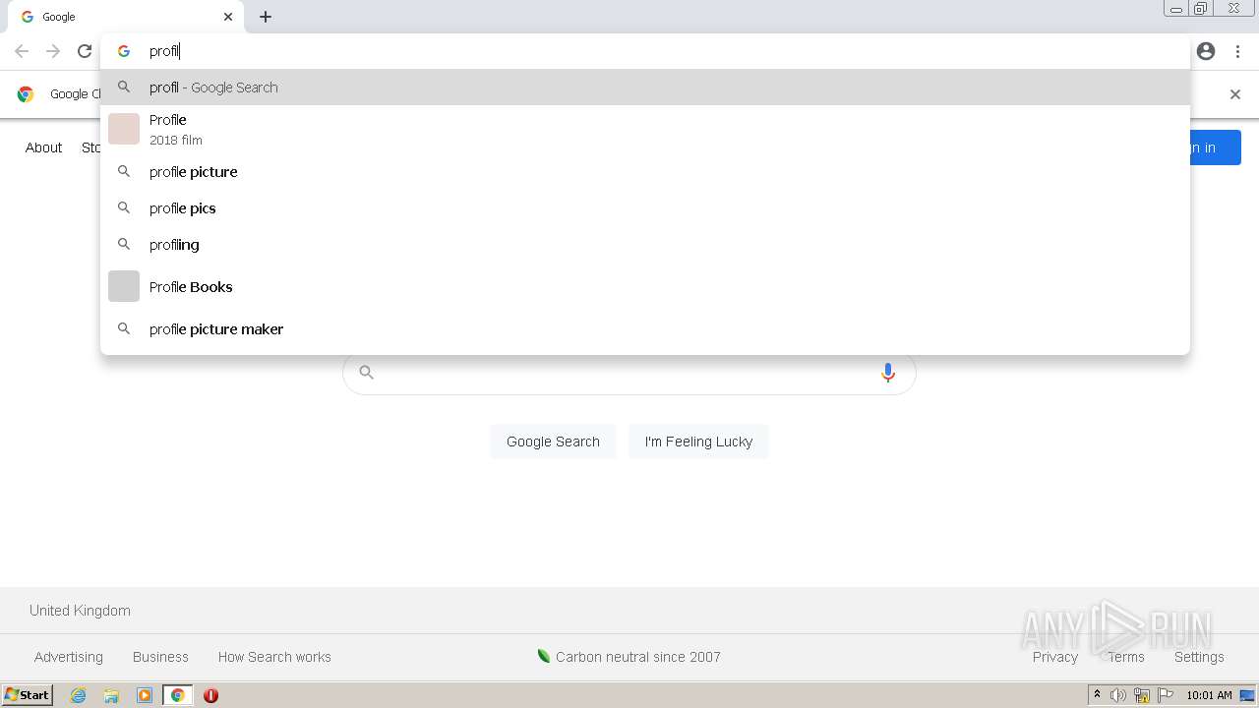Open media player from taskbar
1259x708 pixels.
click(x=145, y=695)
